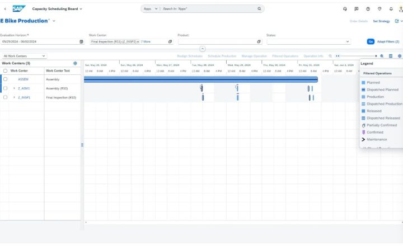Click Filtered Operations toolbar item

pyautogui.click(x=285, y=56)
